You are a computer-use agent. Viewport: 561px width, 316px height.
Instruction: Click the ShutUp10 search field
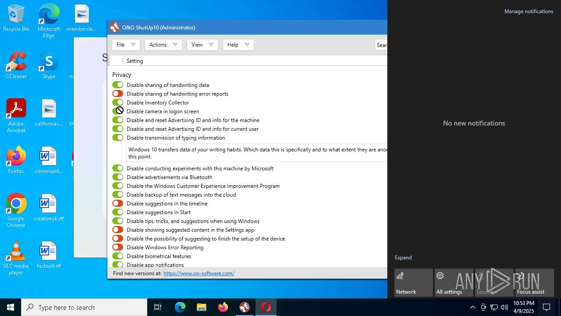(381, 45)
